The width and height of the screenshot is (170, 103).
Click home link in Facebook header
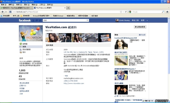click(x=143, y=20)
